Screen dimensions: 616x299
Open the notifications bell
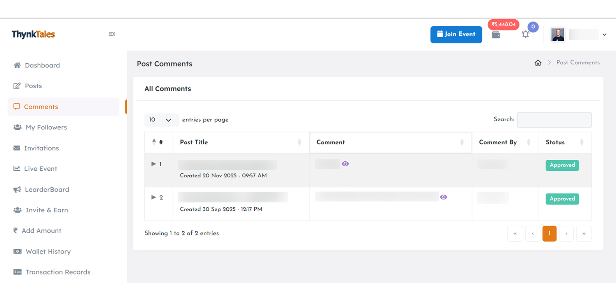[x=525, y=34]
